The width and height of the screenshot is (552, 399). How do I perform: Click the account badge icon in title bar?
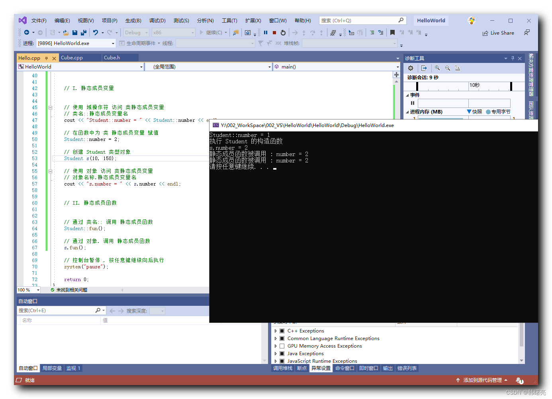pyautogui.click(x=472, y=20)
